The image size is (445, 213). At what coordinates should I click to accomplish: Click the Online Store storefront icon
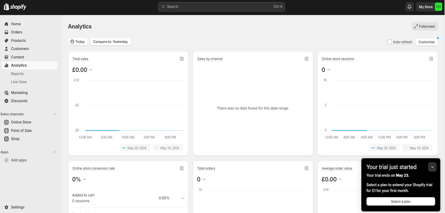point(6,122)
